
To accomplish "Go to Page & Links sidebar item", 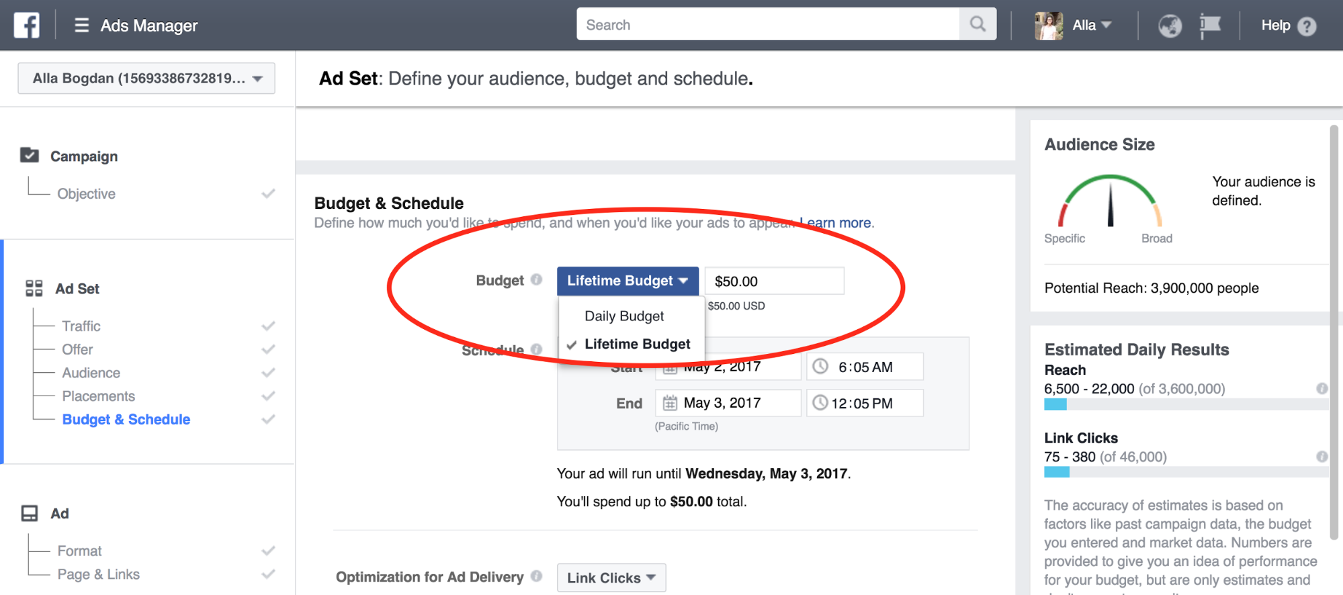I will (x=99, y=574).
